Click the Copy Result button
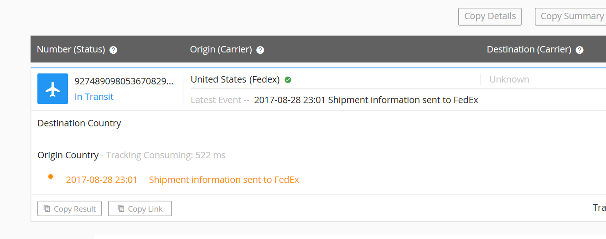Image resolution: width=606 pixels, height=239 pixels. click(x=69, y=208)
